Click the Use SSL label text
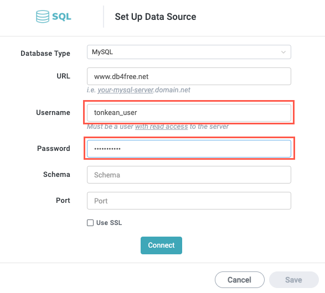 109,223
